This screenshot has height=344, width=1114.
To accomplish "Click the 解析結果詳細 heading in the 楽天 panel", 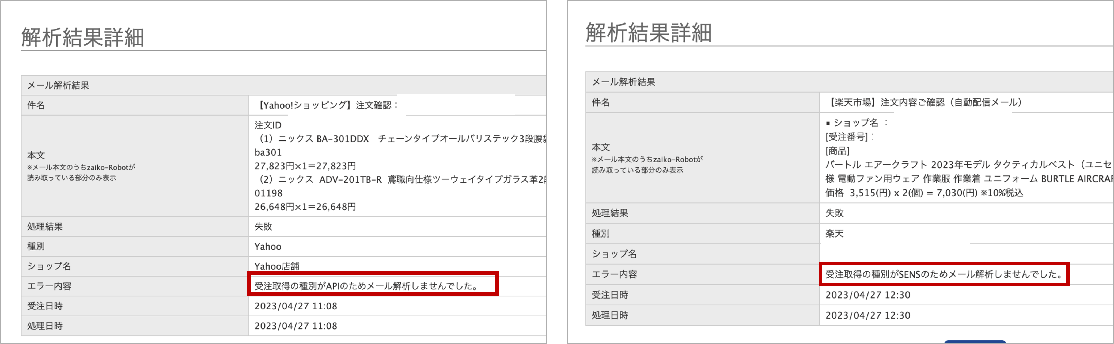I will tap(648, 33).
